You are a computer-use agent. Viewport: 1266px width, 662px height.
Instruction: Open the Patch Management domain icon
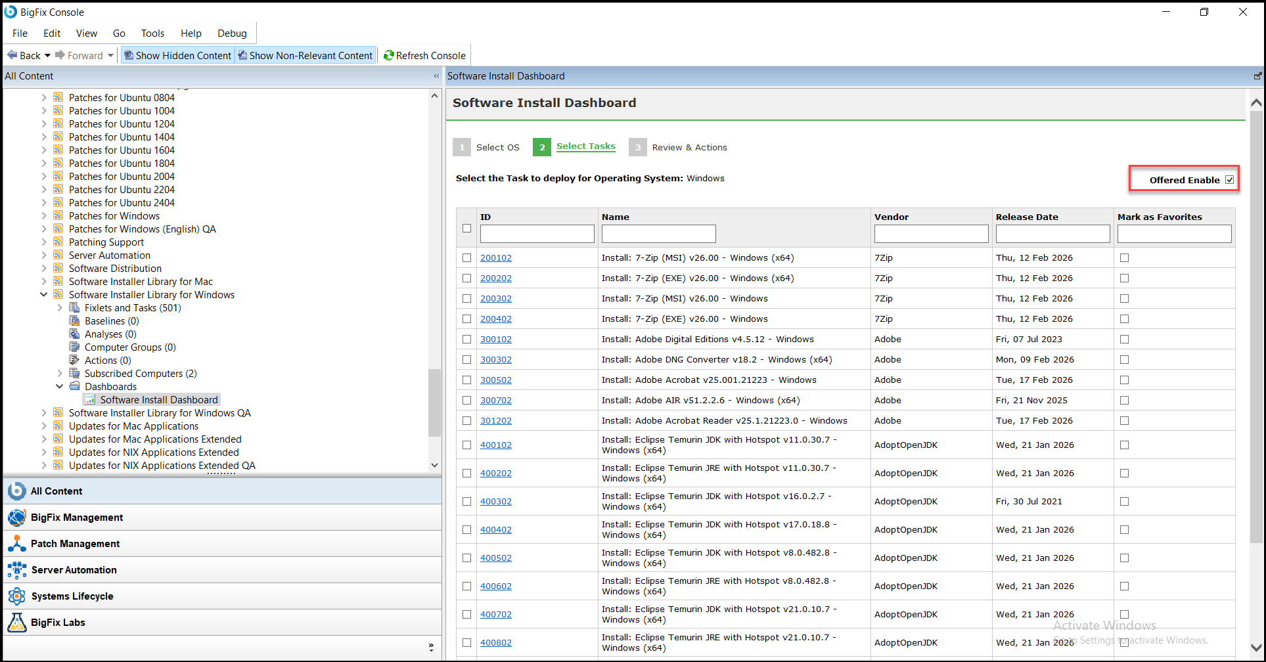tap(16, 544)
